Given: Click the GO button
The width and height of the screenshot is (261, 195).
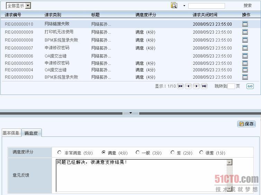Looking at the screenshot, I should [250, 86].
